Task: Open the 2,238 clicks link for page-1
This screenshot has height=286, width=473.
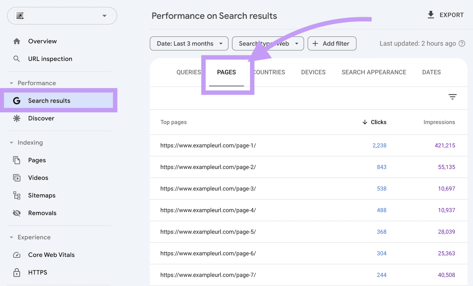Action: point(379,145)
